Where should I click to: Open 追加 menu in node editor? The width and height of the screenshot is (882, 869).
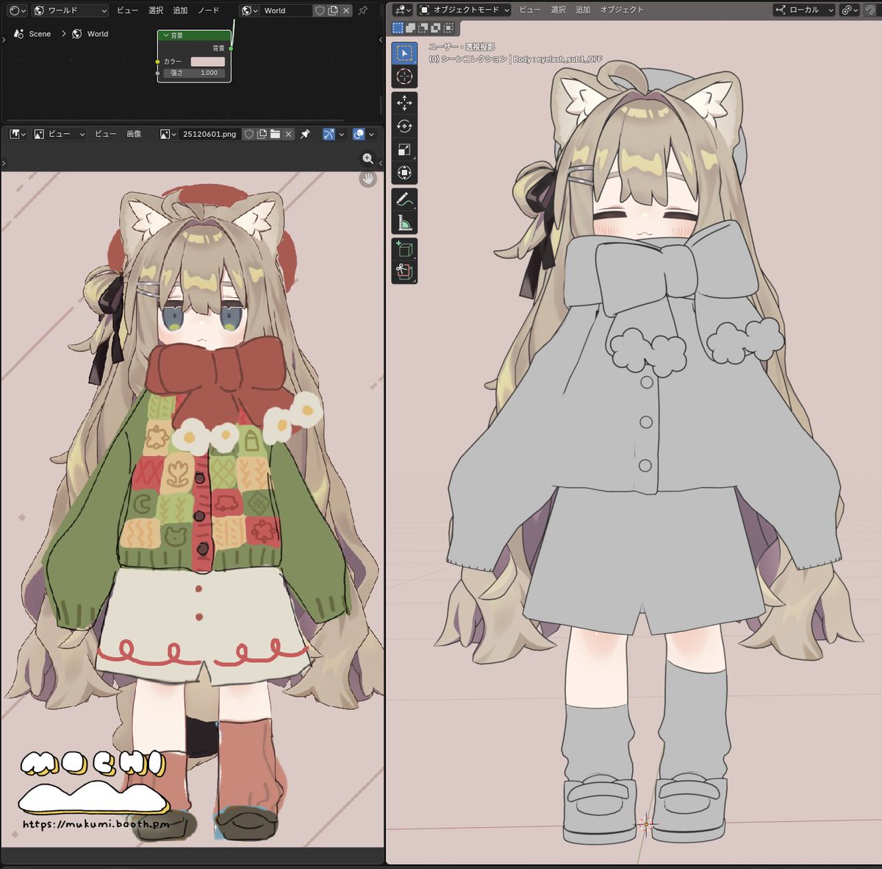pos(180,10)
